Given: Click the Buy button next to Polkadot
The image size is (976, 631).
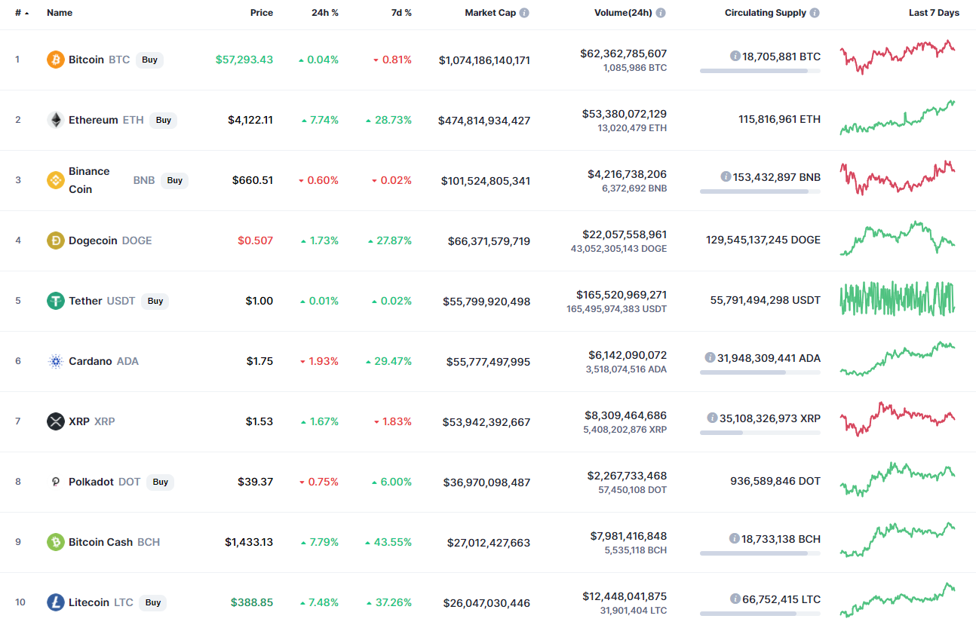Looking at the screenshot, I should click(161, 482).
